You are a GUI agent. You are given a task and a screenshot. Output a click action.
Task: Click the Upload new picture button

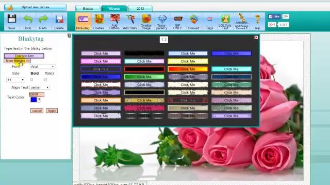point(36,7)
